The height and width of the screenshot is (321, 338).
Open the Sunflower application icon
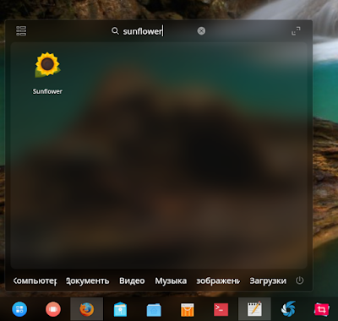[47, 64]
